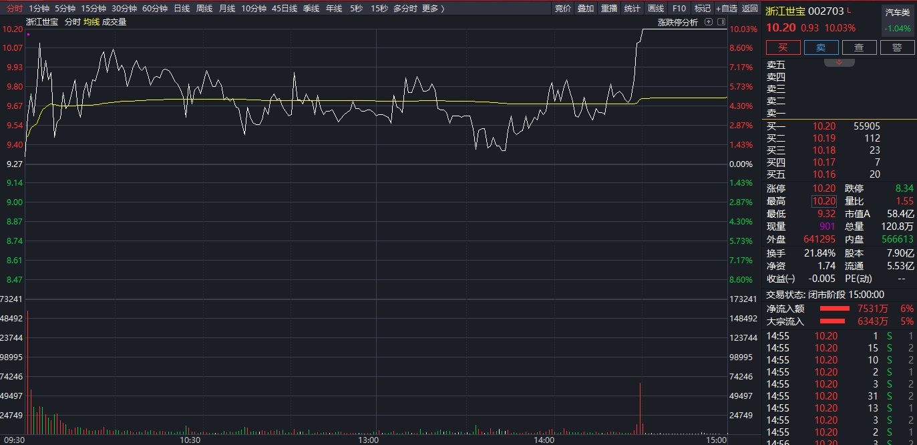This screenshot has width=917, height=445.
Task: Open the 多分时 multi-day view
Action: pyautogui.click(x=405, y=9)
